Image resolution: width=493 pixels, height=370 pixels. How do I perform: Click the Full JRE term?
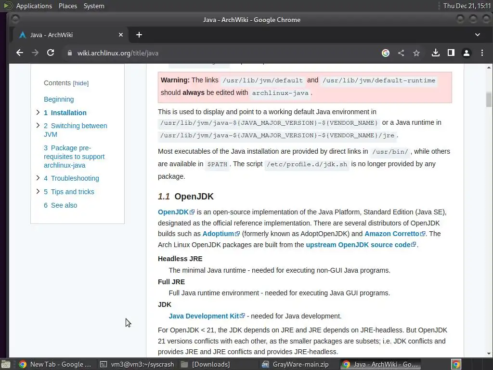click(x=171, y=282)
